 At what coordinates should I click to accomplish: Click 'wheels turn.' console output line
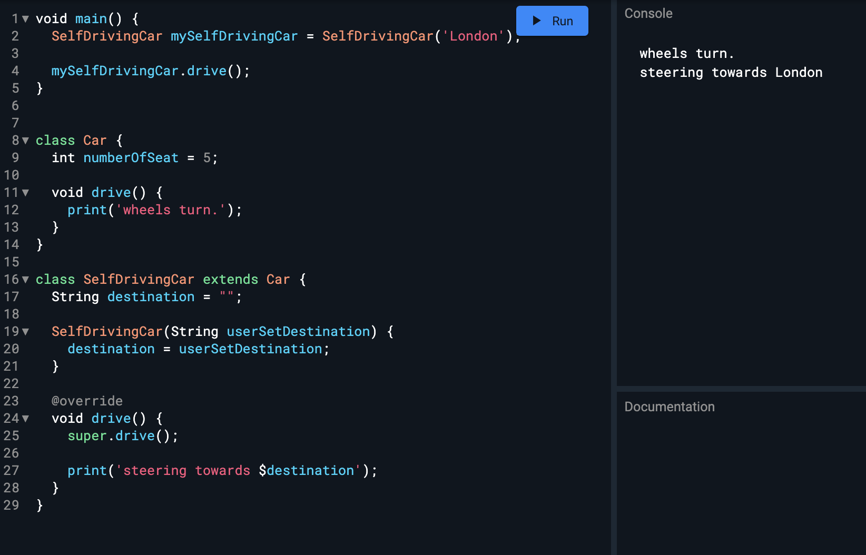point(687,54)
